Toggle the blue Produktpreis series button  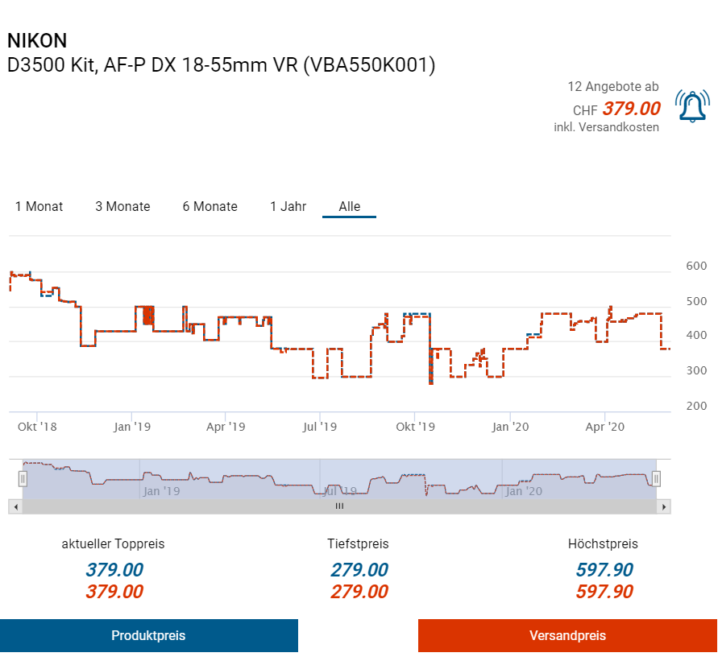click(x=148, y=635)
